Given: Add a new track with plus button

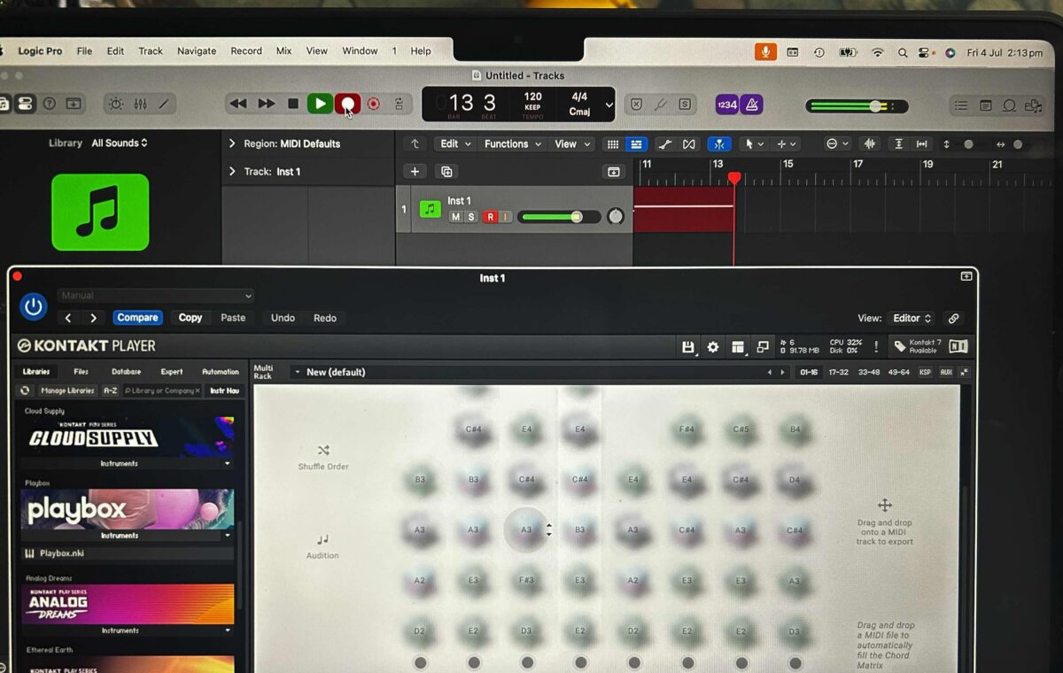Looking at the screenshot, I should tap(415, 172).
